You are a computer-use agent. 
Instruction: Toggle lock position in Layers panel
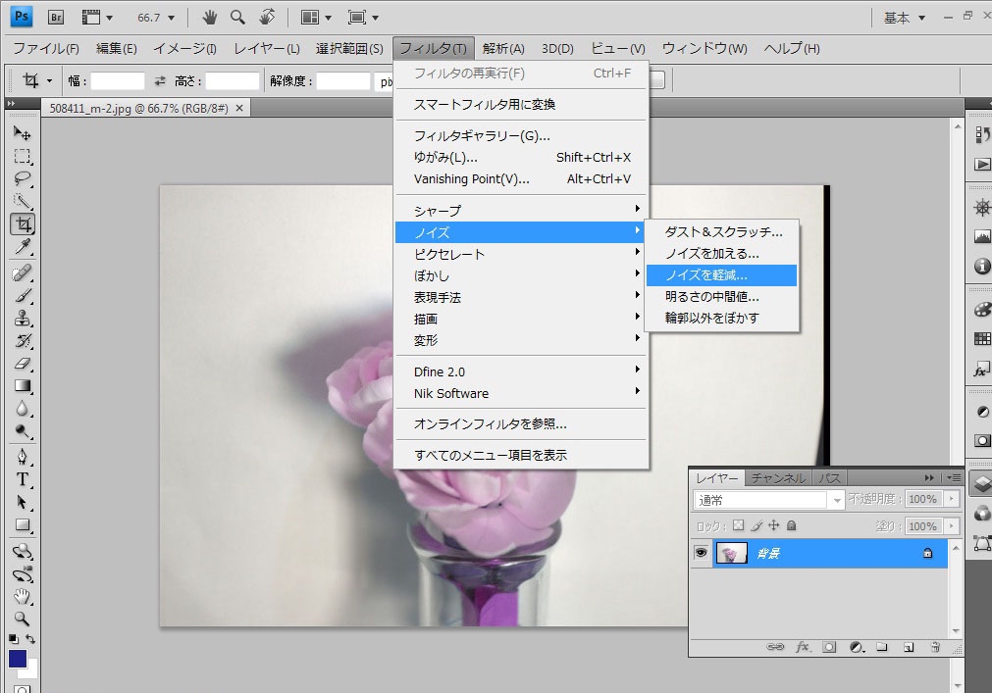click(x=773, y=526)
